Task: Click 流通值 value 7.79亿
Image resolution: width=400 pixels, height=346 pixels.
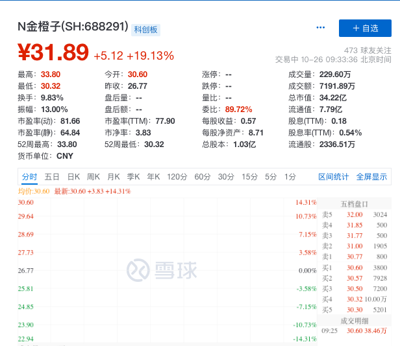Action: [x=331, y=110]
